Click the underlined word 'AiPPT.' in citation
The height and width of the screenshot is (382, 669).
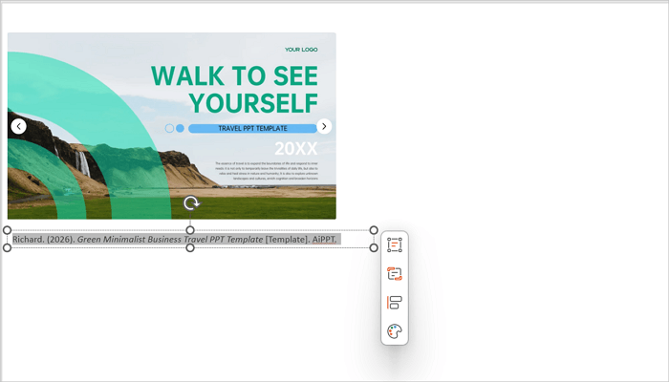click(x=324, y=240)
